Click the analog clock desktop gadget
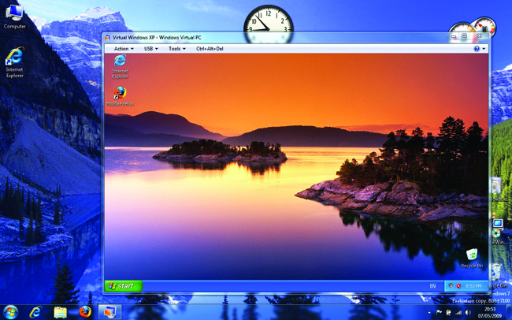 pyautogui.click(x=269, y=24)
